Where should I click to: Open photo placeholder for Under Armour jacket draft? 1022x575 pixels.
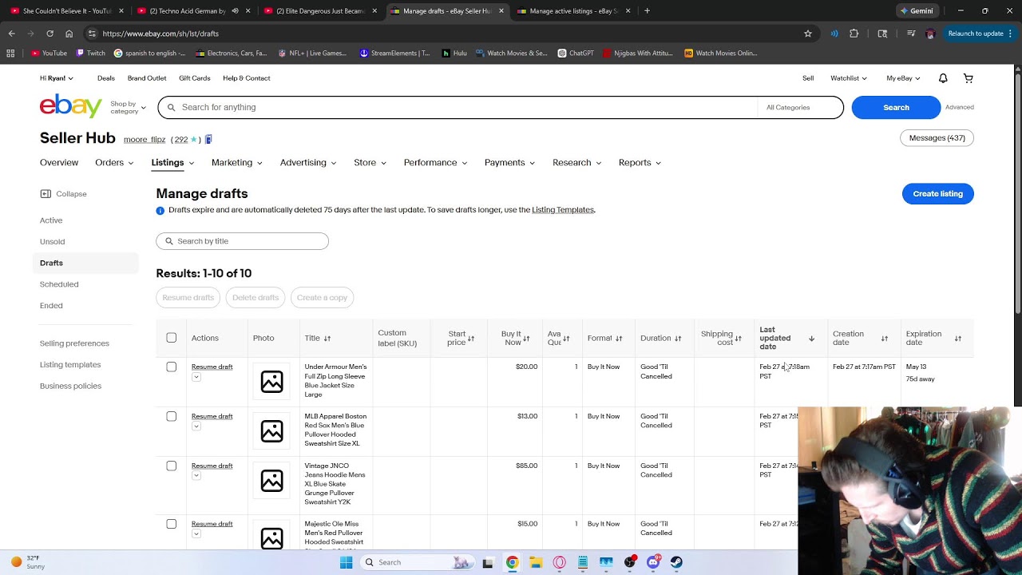[x=271, y=382]
